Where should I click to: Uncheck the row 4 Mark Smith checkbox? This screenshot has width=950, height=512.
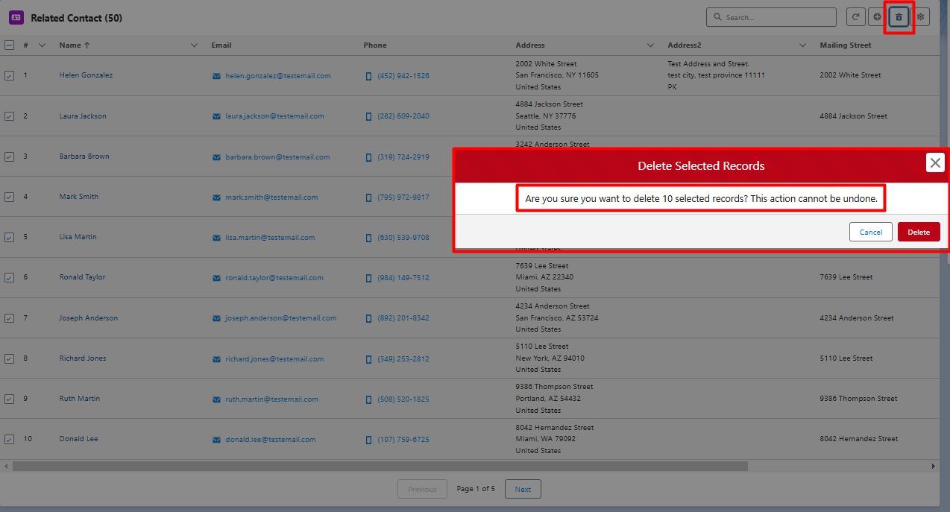point(9,197)
